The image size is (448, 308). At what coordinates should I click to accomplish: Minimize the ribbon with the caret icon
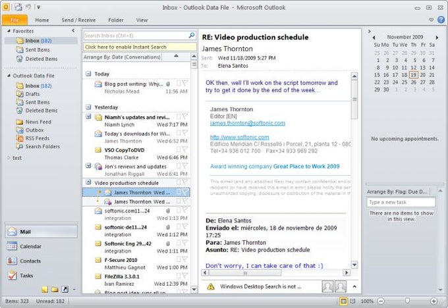click(432, 20)
